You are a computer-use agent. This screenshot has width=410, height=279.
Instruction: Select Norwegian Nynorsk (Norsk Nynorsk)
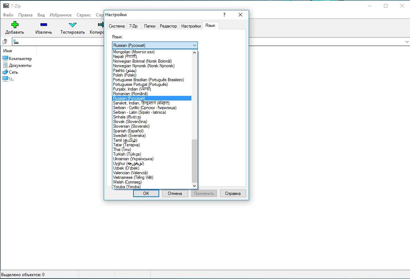coord(152,66)
